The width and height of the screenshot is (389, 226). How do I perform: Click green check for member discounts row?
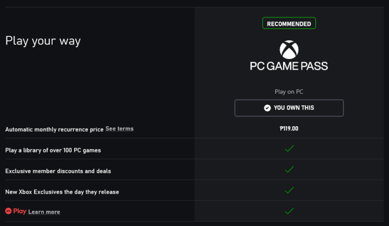(x=289, y=169)
